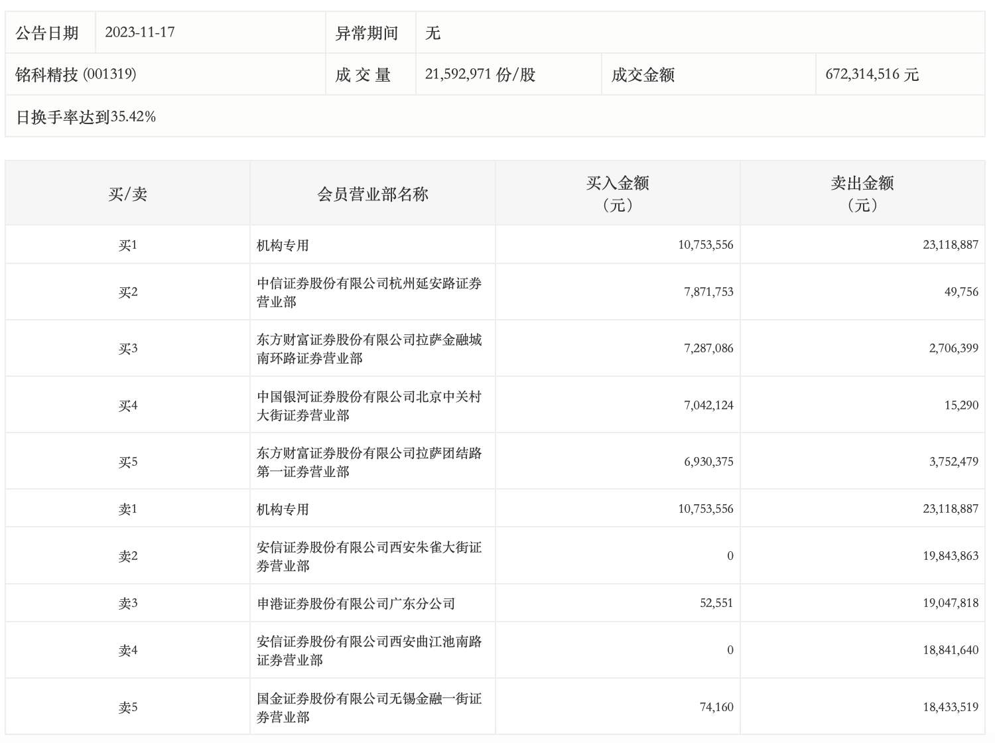
Task: Click the 买/卖 column header
Action: pyautogui.click(x=127, y=194)
